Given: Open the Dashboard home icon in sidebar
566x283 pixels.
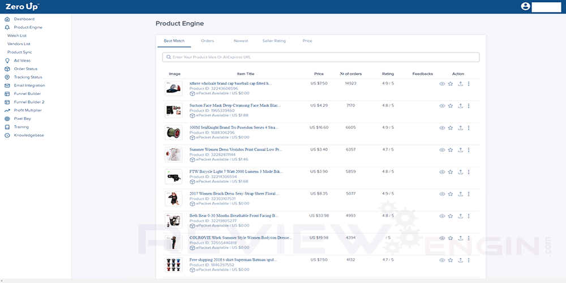Looking at the screenshot, I should point(7,19).
